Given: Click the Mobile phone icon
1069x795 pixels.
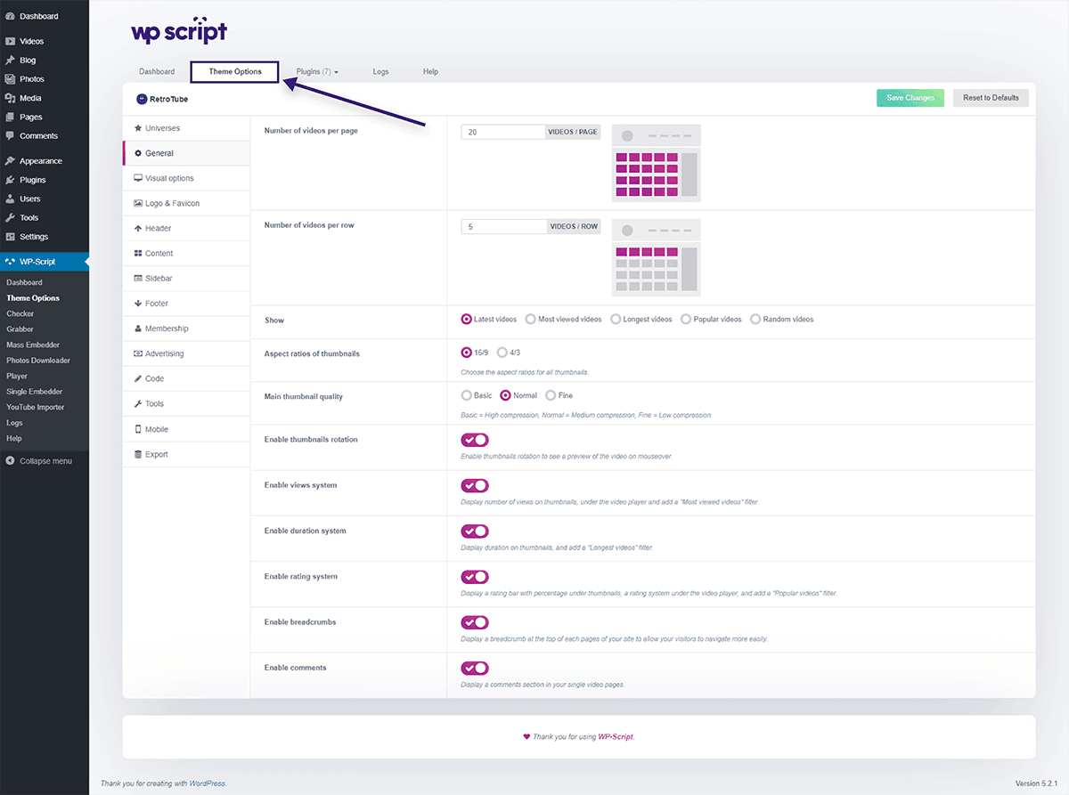Looking at the screenshot, I should pyautogui.click(x=138, y=429).
